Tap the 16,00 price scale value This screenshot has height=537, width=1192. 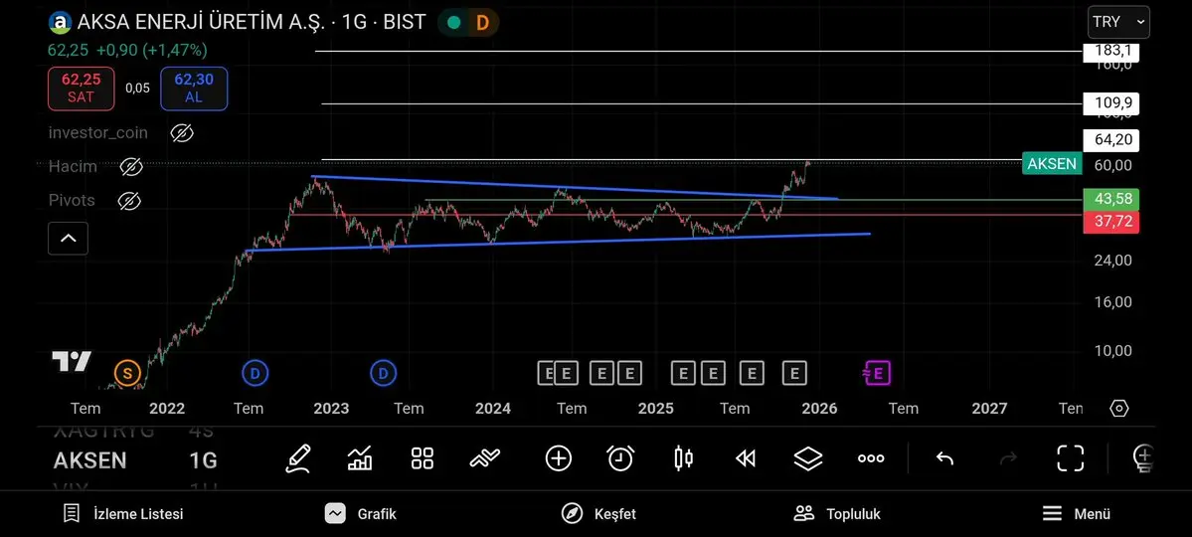(x=1113, y=302)
